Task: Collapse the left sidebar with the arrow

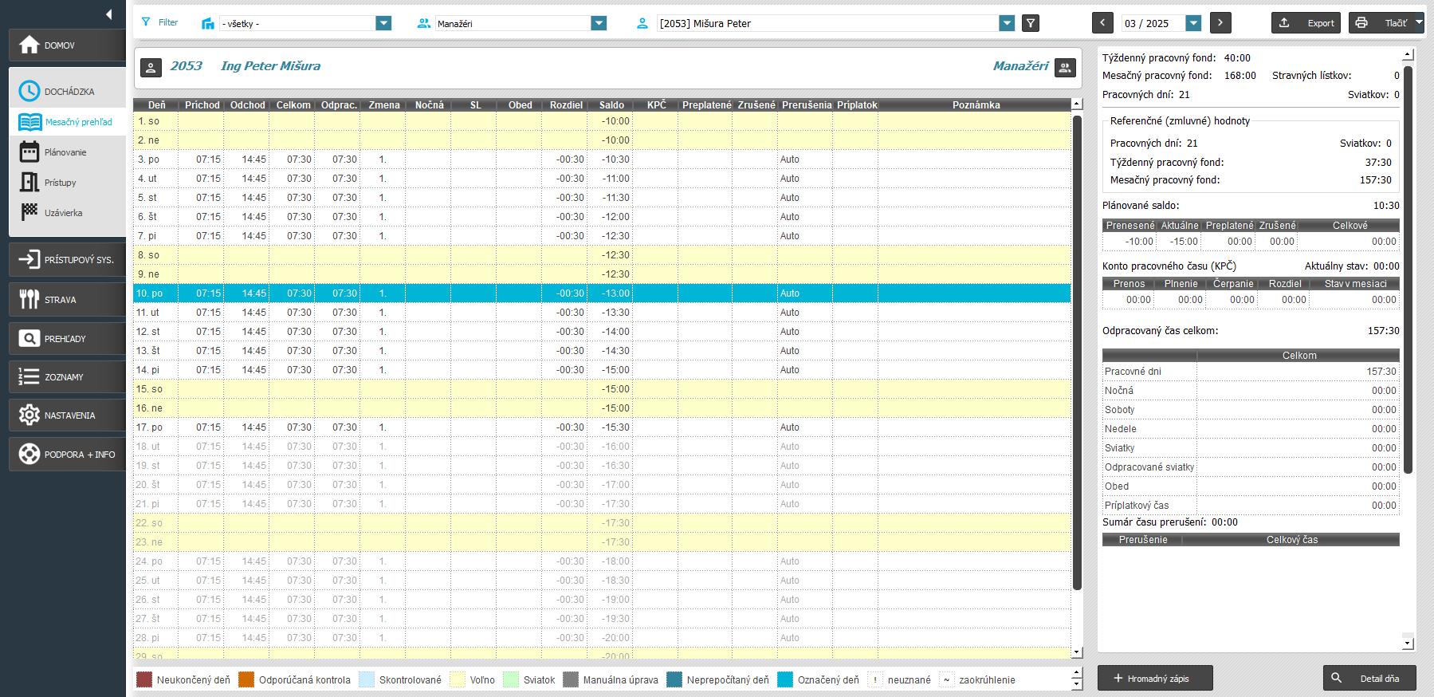Action: (108, 14)
